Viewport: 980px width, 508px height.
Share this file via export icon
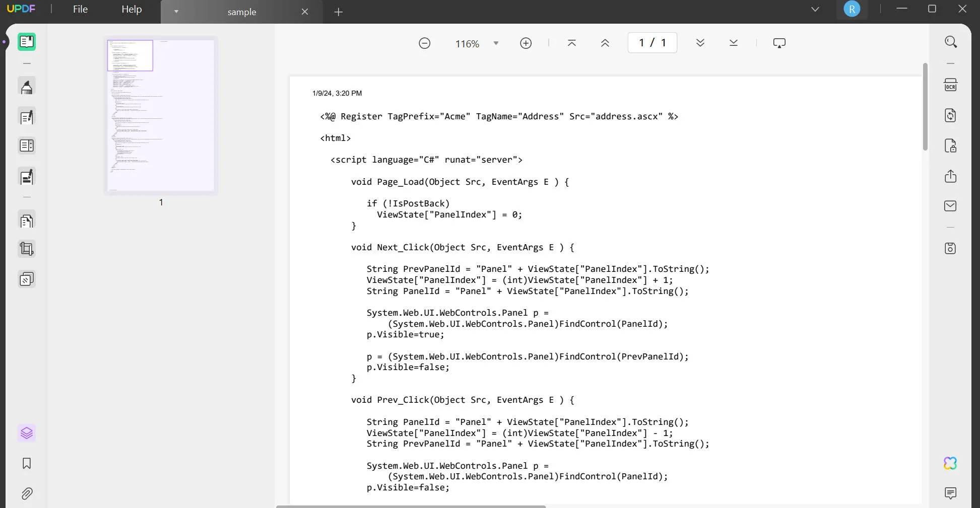pyautogui.click(x=950, y=176)
